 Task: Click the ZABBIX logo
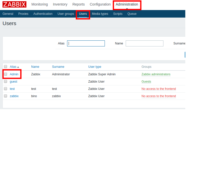pos(14,5)
